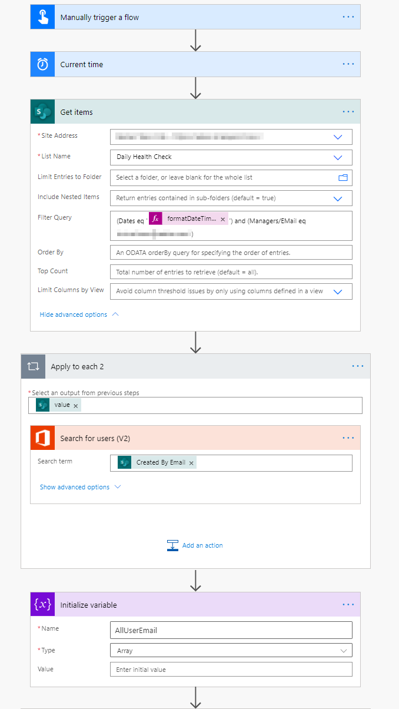Select the clock icon on Current time

pos(42,64)
